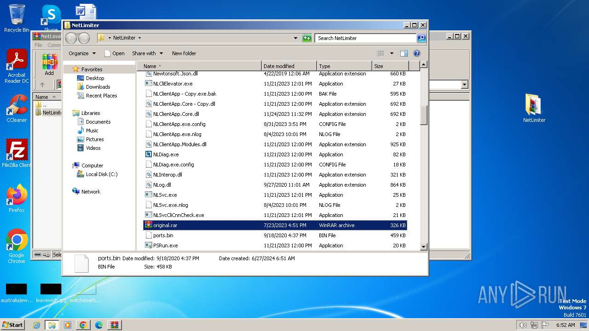The height and width of the screenshot is (331, 589).
Task: Select the NLInterop.dll file
Action: 167,175
